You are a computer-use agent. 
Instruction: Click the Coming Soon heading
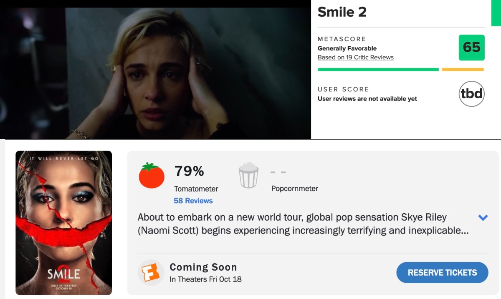(x=203, y=267)
